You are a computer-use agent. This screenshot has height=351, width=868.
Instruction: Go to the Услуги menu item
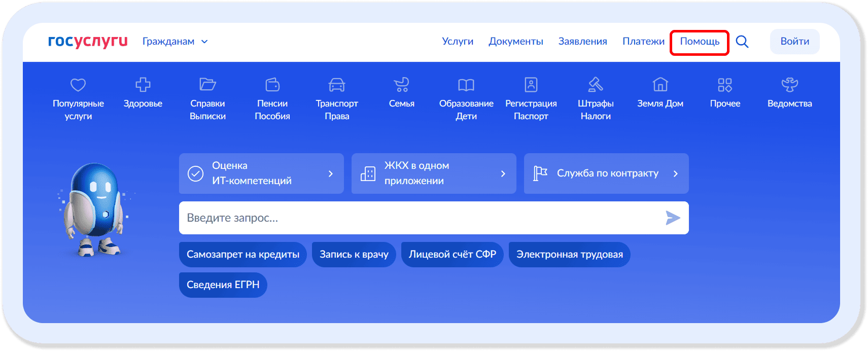tap(458, 42)
